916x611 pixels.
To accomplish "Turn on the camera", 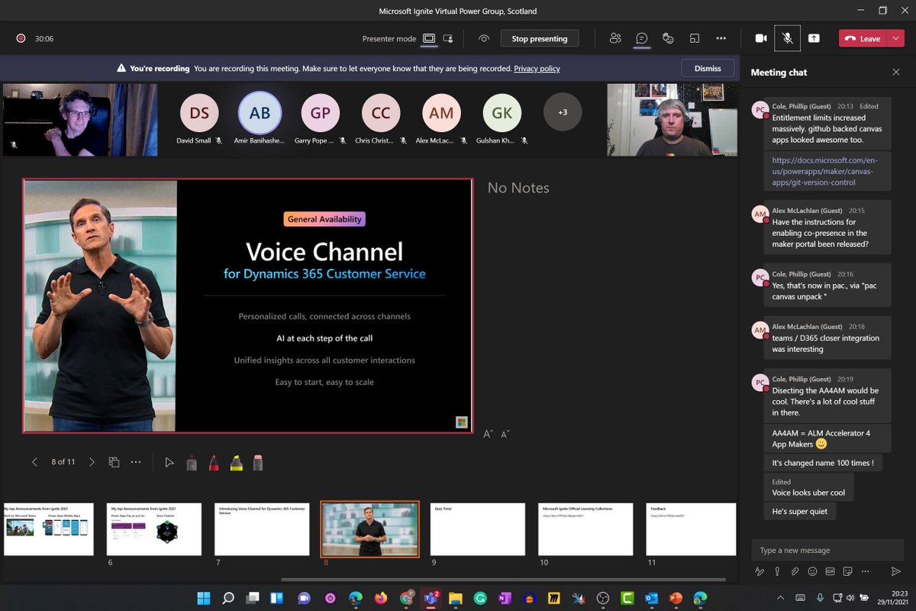I will coord(761,38).
